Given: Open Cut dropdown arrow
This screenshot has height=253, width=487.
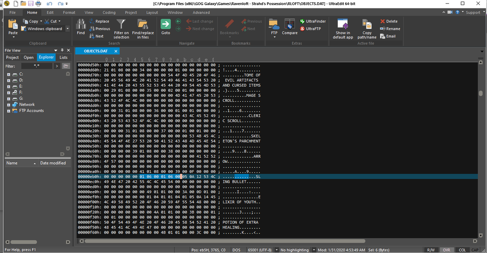Looking at the screenshot, I should (60, 21).
